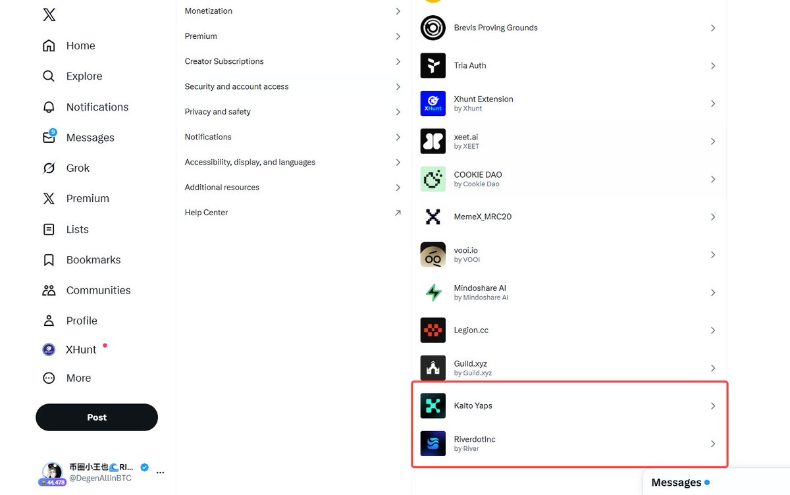790x495 pixels.
Task: Open the profile avatar at bottom left
Action: tap(52, 472)
